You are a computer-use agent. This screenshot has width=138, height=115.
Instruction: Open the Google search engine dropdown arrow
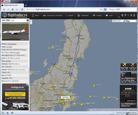(x=107, y=9)
